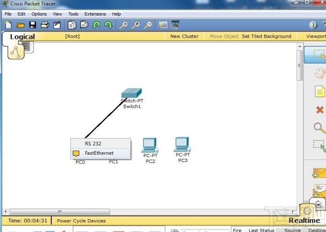Click the Zoom In magnifier icon
The height and width of the screenshot is (232, 326).
124,25
